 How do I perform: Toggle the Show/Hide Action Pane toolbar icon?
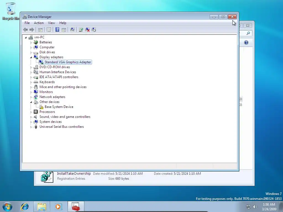[64, 30]
